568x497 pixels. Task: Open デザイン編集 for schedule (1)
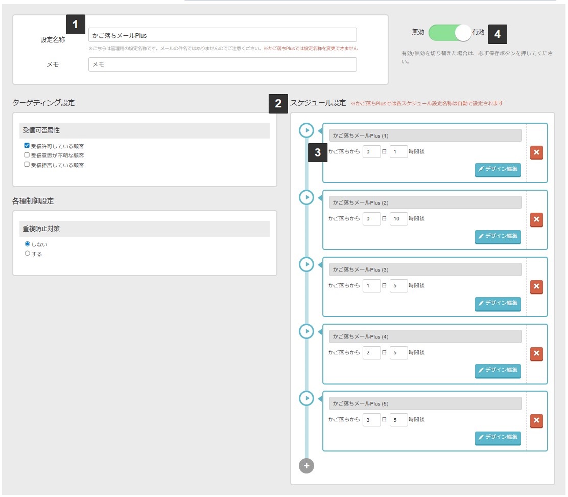[x=498, y=169]
